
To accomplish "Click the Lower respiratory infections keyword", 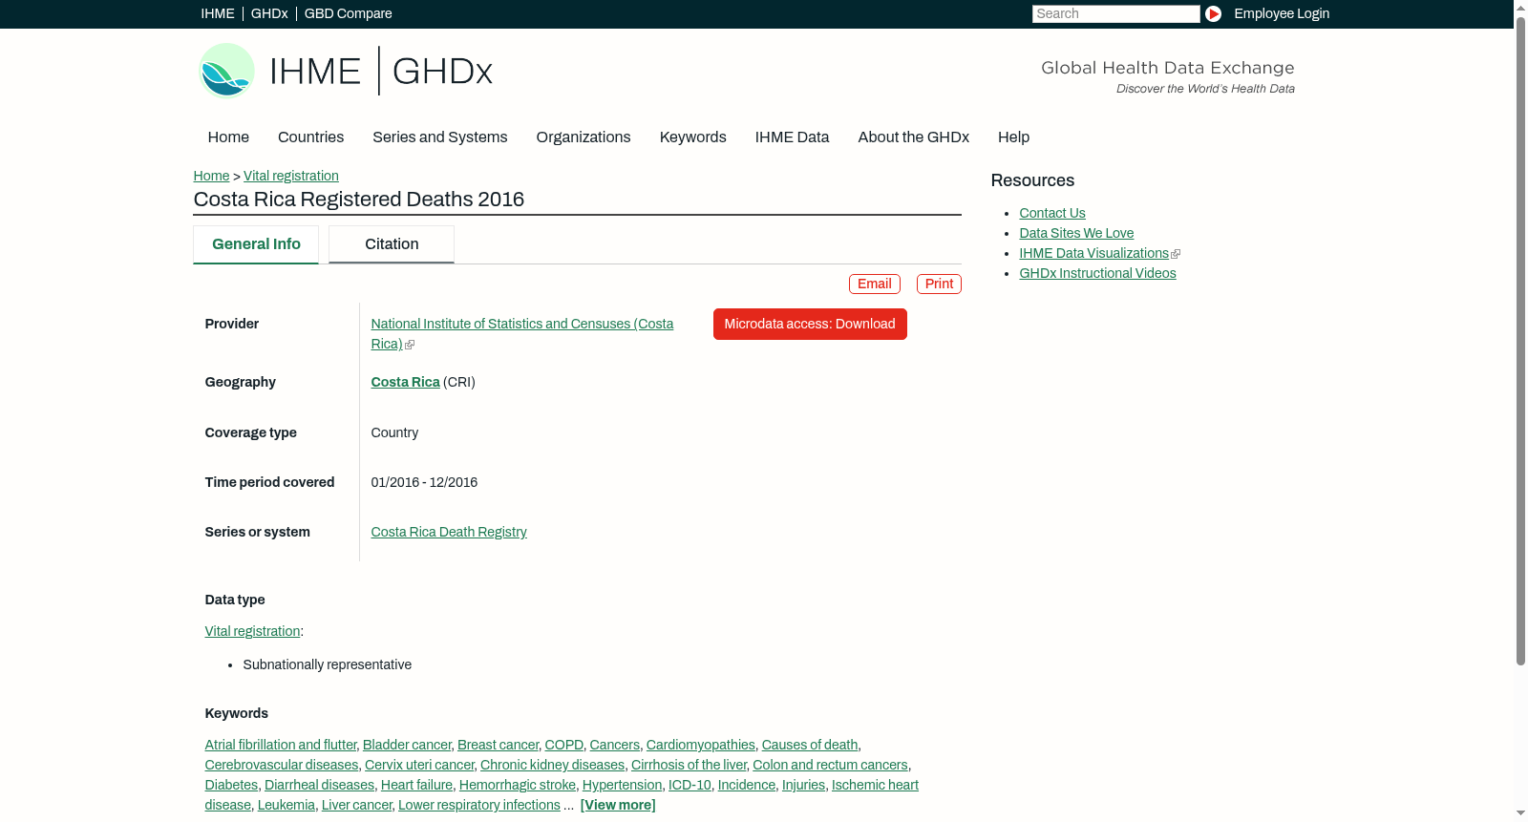I will click(x=479, y=805).
